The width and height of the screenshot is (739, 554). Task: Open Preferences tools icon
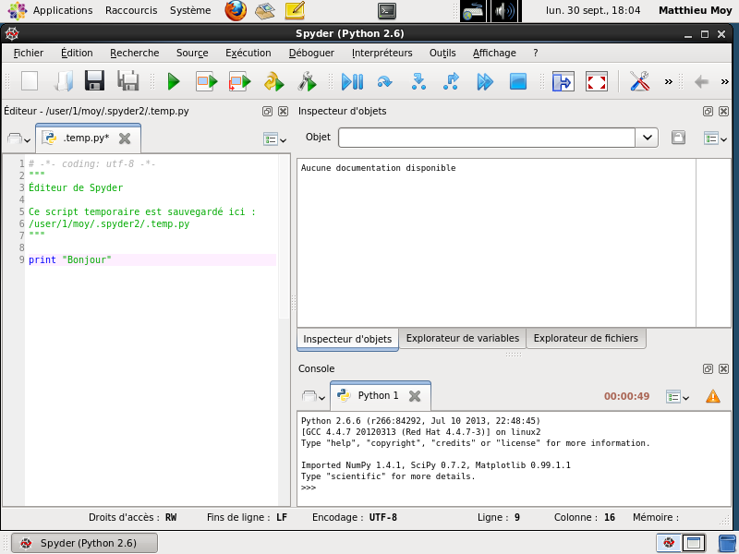[x=640, y=81]
